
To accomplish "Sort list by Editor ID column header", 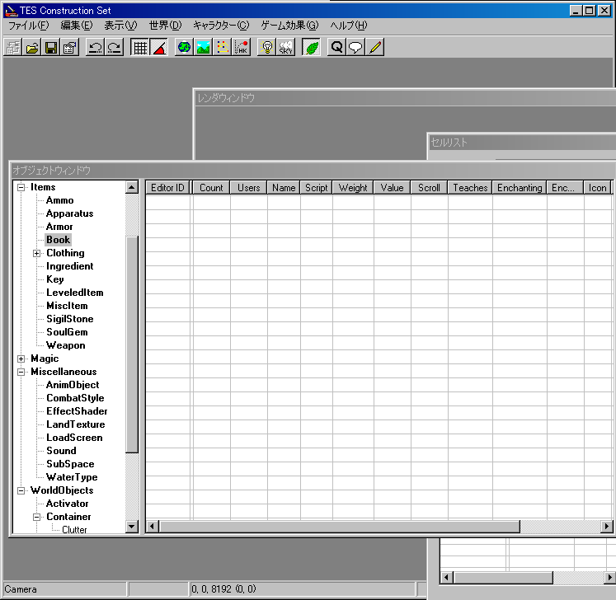I will (168, 187).
